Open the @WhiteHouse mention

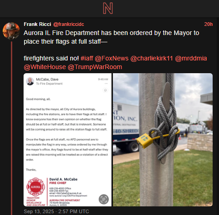click(45, 67)
